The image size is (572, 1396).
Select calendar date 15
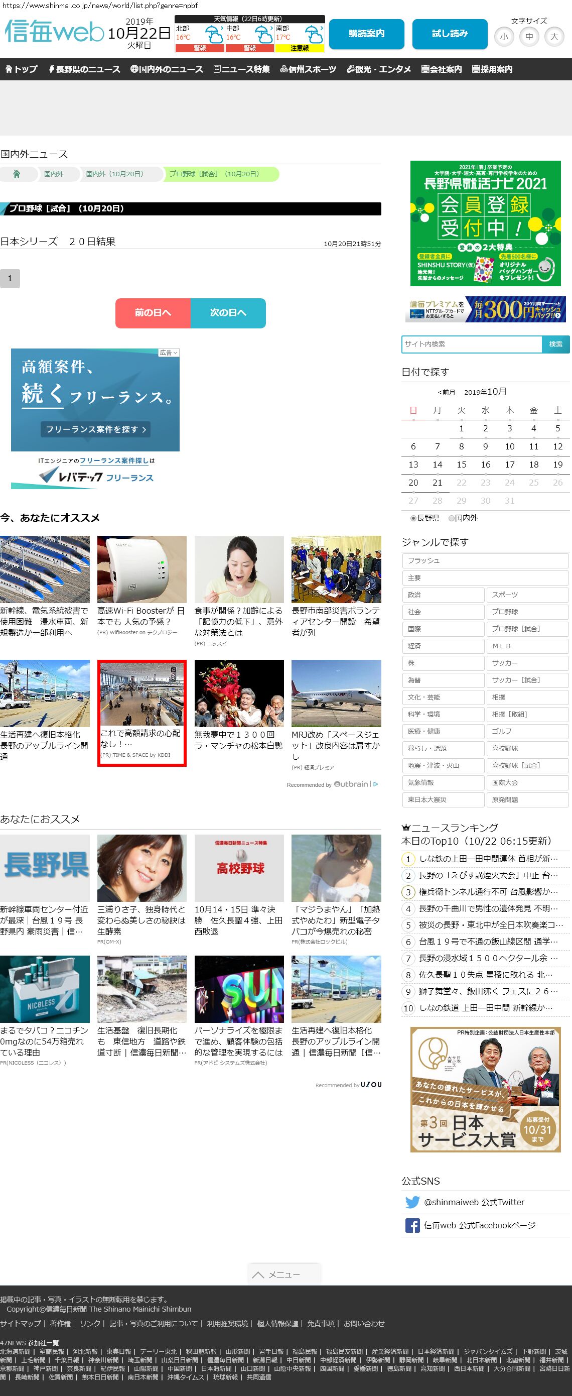[462, 464]
